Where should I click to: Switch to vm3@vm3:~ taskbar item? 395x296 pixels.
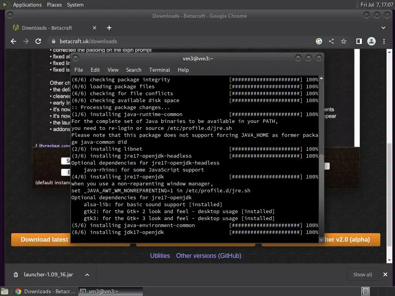110,291
